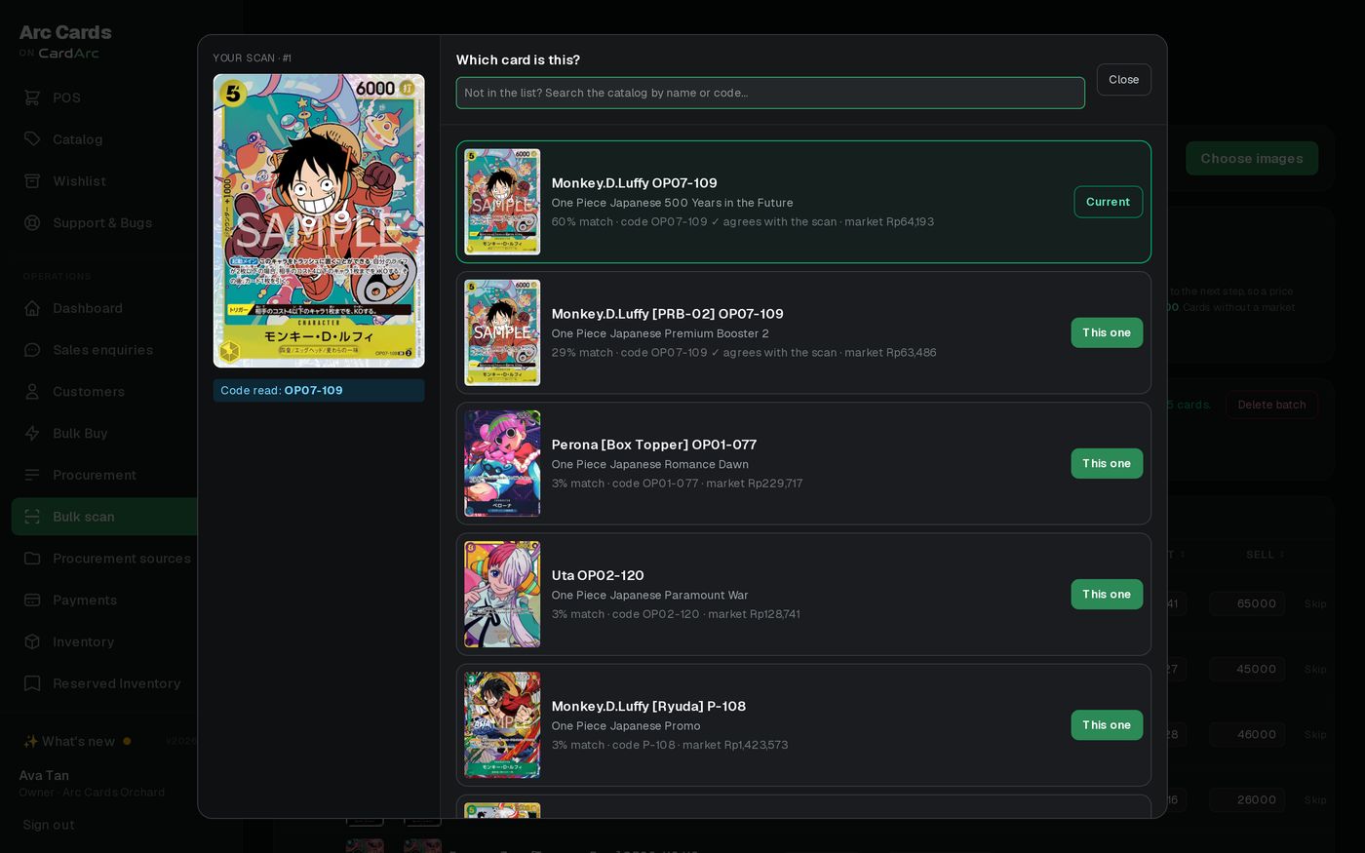Click Skip on the 45000 row

pyautogui.click(x=1315, y=669)
